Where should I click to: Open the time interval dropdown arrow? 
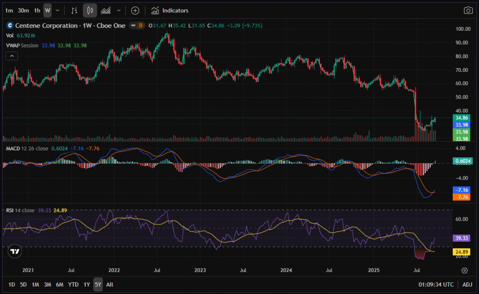pos(58,10)
